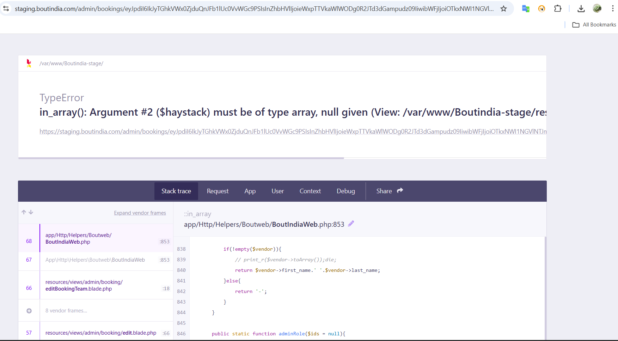Click the horizontal scrollbar under error message
This screenshot has height=341, width=618.
(x=181, y=158)
